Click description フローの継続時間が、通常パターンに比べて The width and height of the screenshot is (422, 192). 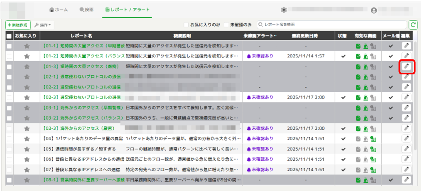pos(182,149)
